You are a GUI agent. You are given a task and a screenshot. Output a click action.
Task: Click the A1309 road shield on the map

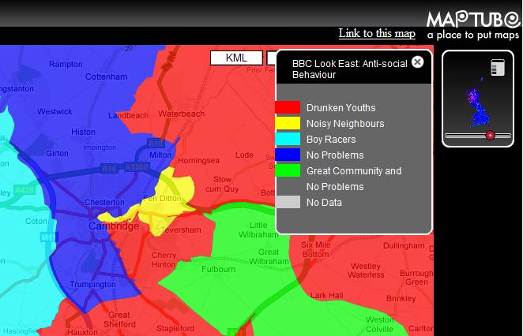click(x=137, y=166)
